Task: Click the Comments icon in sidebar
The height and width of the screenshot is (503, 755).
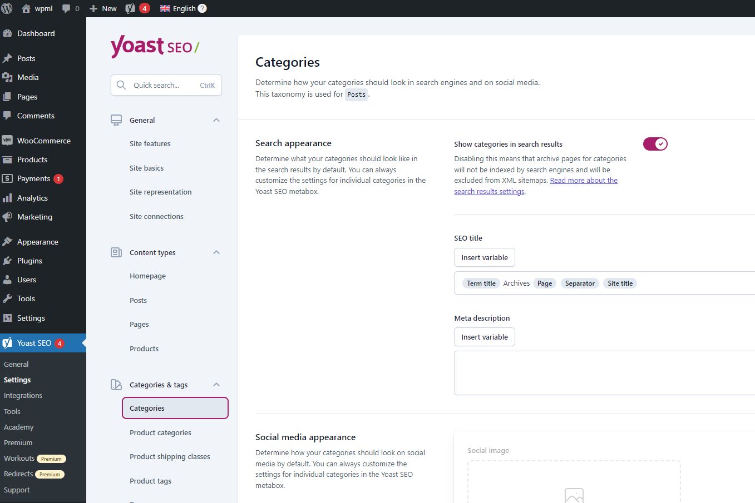Action: [7, 116]
